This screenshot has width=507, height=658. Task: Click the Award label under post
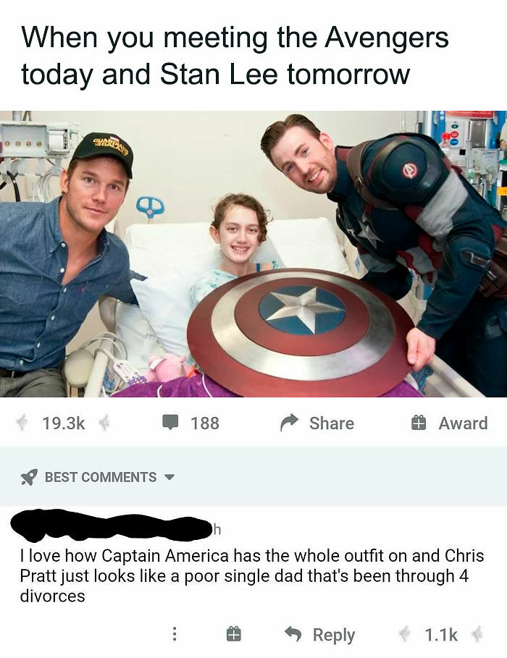(463, 423)
